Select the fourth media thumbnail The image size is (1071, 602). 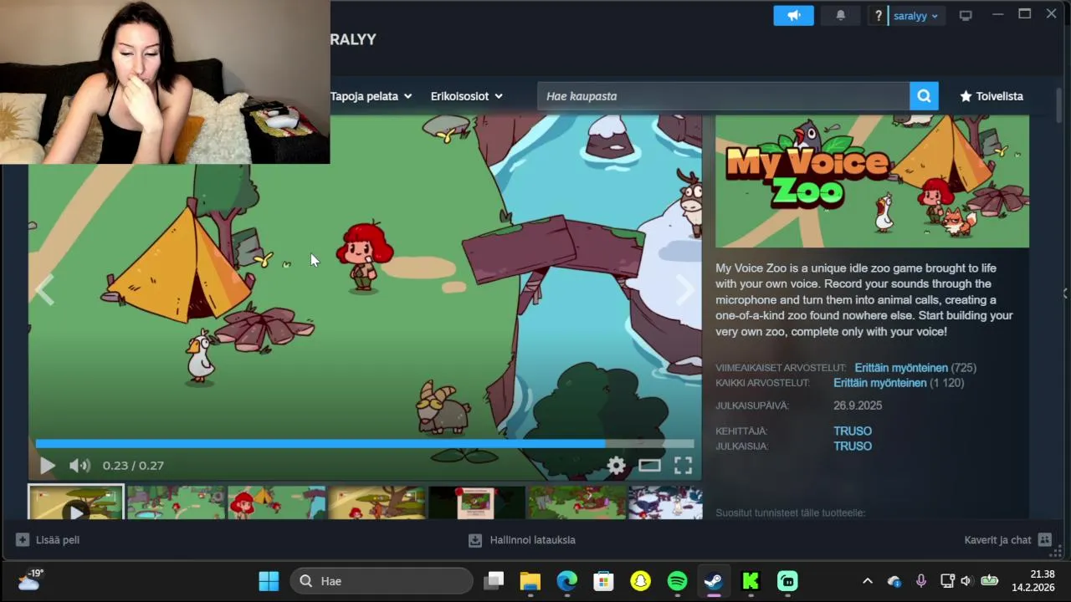(x=377, y=503)
